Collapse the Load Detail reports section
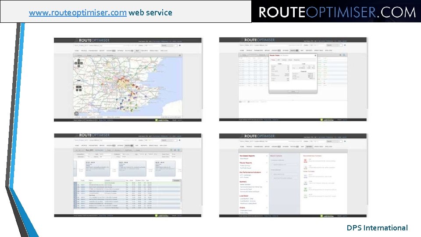This screenshot has width=421, height=237. pyautogui.click(x=267, y=196)
